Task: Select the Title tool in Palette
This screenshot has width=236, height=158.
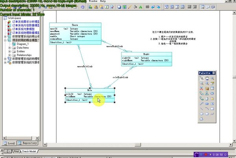Action: tap(207, 104)
